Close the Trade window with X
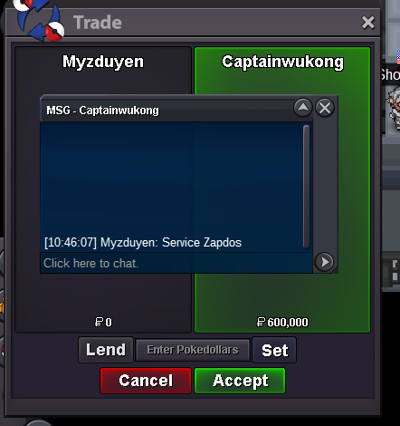This screenshot has height=426, width=400. point(368,23)
